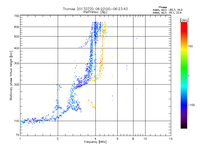201x151 pixels.
Task: Click the y-axis tick label '75'
Action: click(18, 135)
